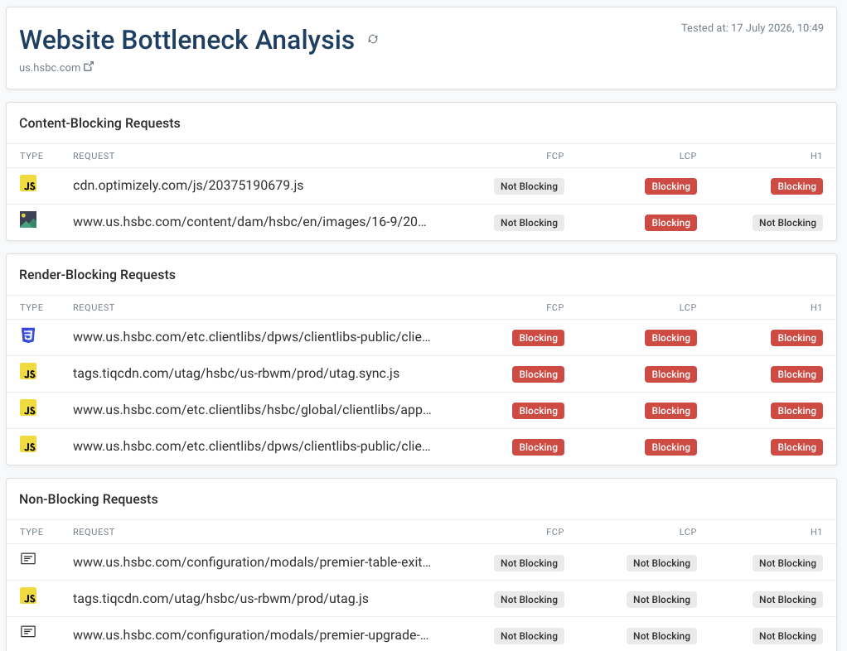
Task: Click LCP Blocking badge for image request
Action: [670, 223]
